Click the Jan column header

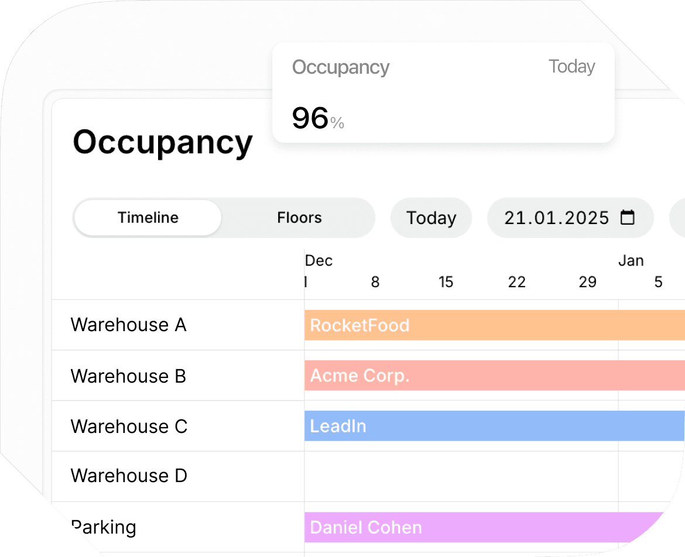(631, 260)
